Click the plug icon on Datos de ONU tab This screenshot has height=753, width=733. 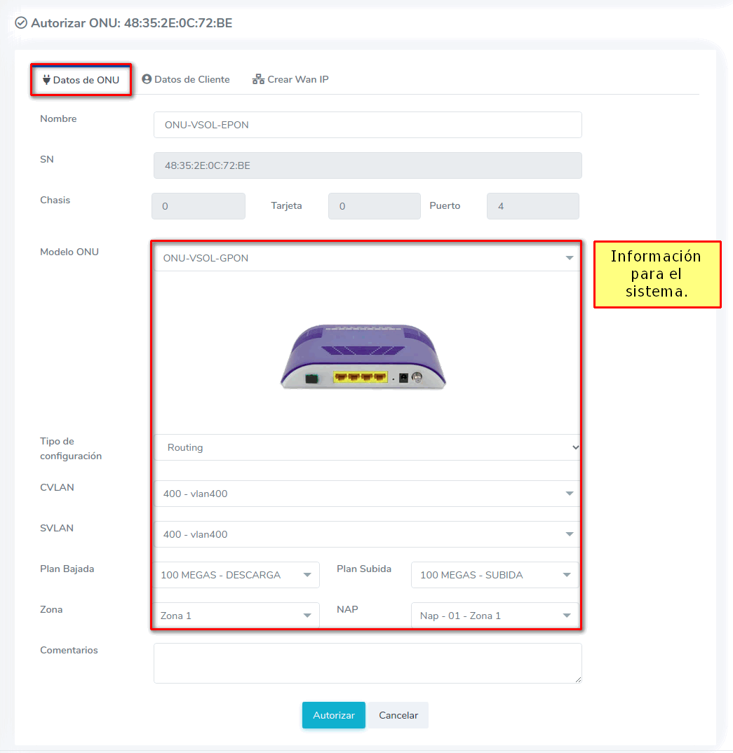tap(46, 80)
